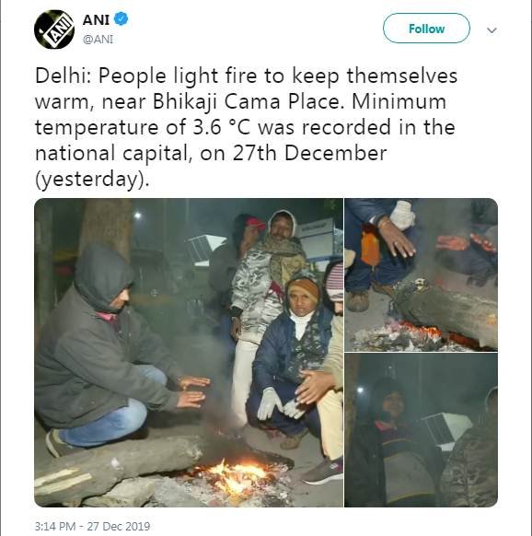Open the 3:14 PM timestamp
The image size is (532, 536).
point(55,526)
